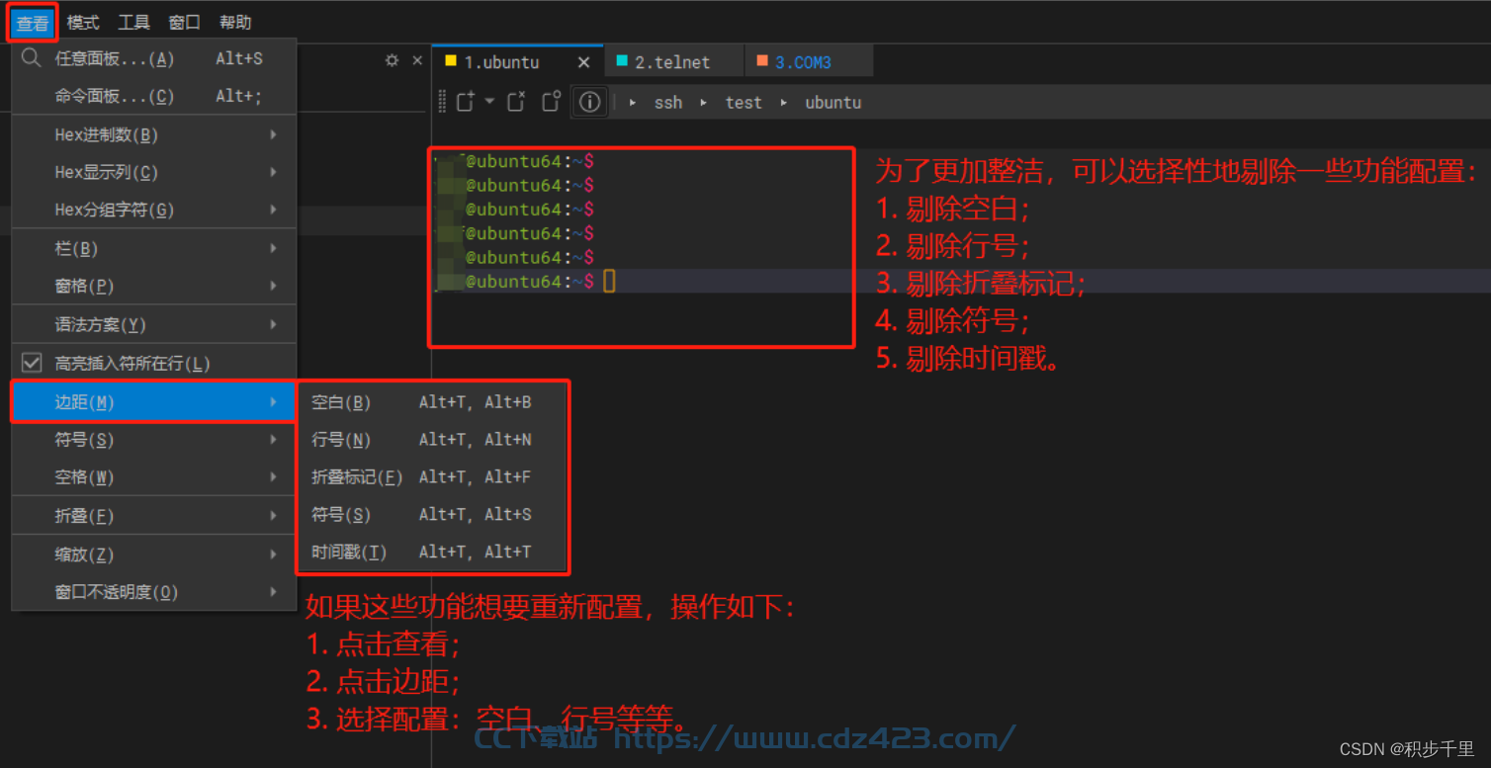
Task: Expand the 折叠(F) submenu
Action: pyautogui.click(x=154, y=515)
